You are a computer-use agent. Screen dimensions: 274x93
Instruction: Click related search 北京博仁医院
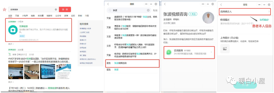point(84,33)
